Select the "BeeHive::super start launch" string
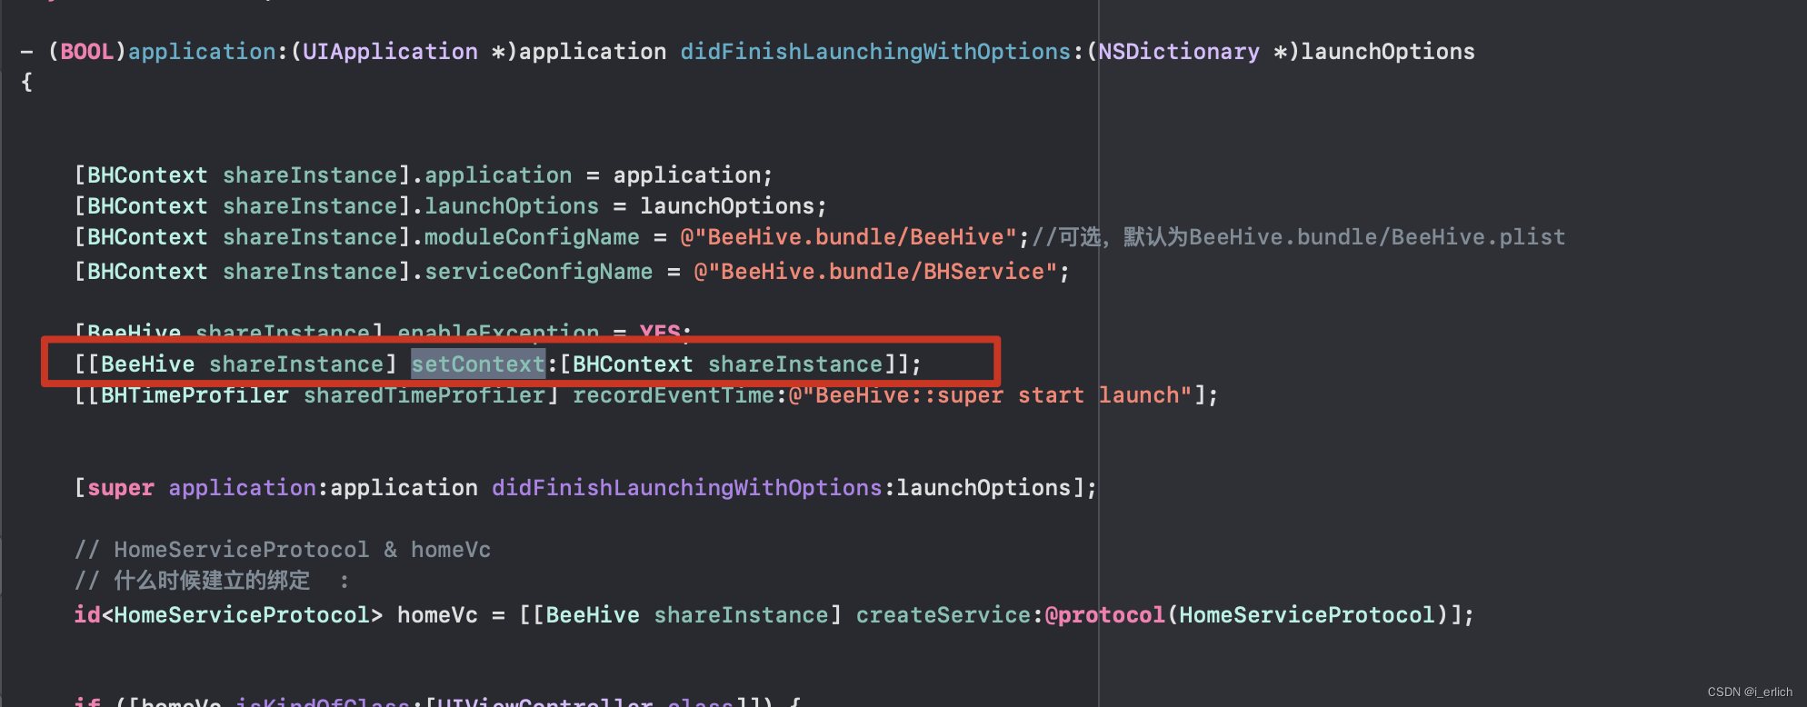 [991, 395]
